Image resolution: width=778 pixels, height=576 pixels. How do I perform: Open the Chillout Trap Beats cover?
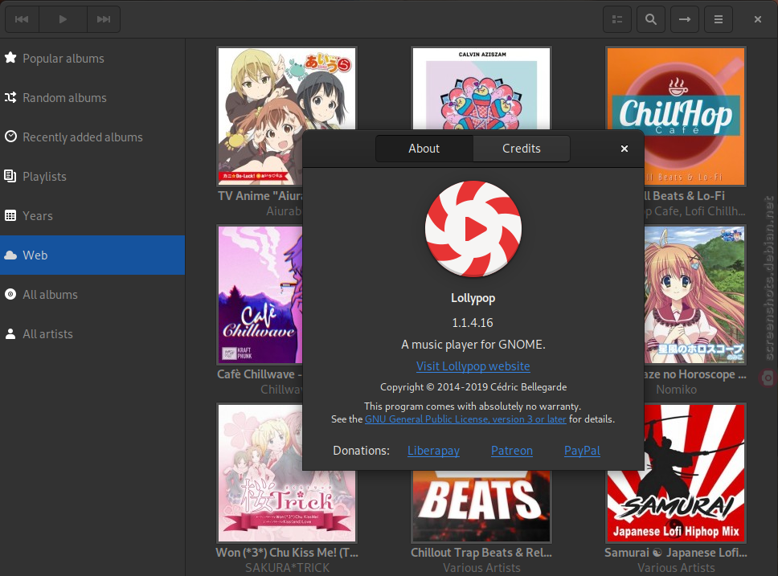pyautogui.click(x=481, y=506)
